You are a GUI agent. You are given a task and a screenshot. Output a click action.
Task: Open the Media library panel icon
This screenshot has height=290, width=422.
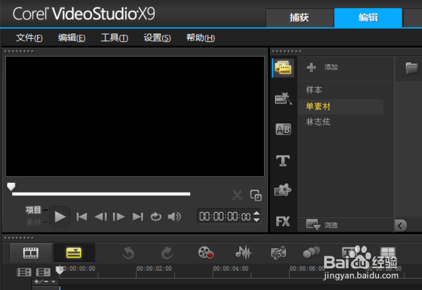pyautogui.click(x=283, y=68)
